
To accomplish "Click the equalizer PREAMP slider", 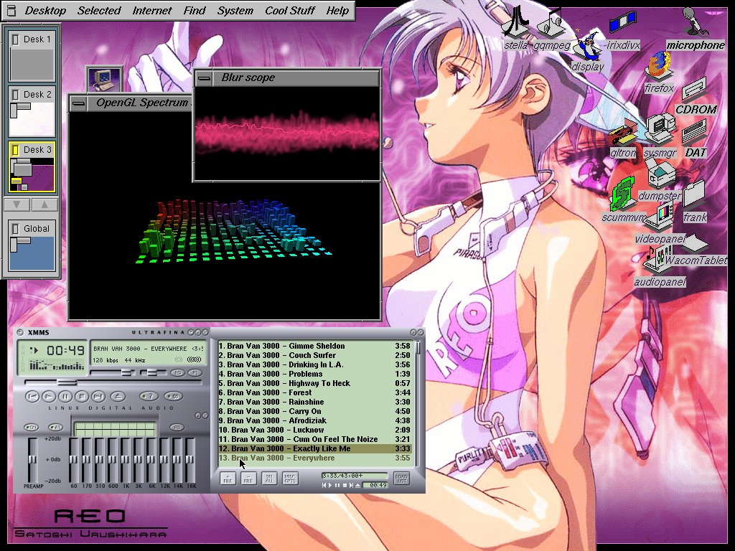I will [32, 459].
